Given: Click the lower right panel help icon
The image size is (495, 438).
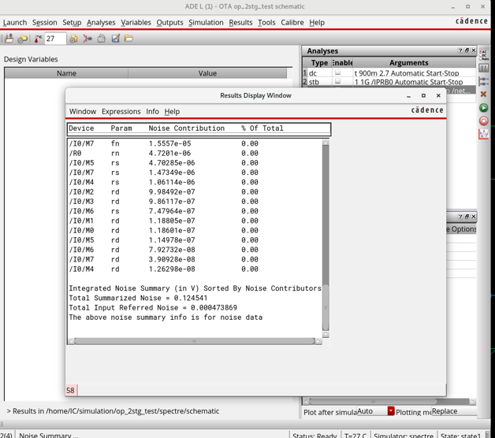Looking at the screenshot, I should pos(460,217).
